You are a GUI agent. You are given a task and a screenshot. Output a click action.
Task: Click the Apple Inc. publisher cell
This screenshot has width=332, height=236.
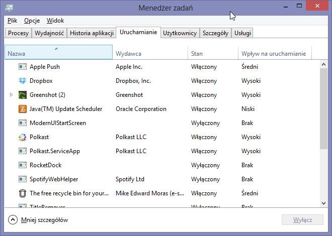point(129,67)
